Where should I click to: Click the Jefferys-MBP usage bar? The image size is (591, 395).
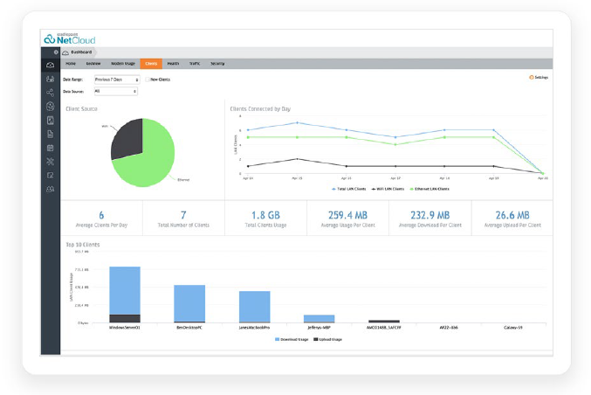pyautogui.click(x=319, y=318)
